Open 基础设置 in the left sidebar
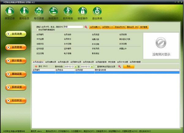Viewport: 184px width, 133px height. [16, 74]
